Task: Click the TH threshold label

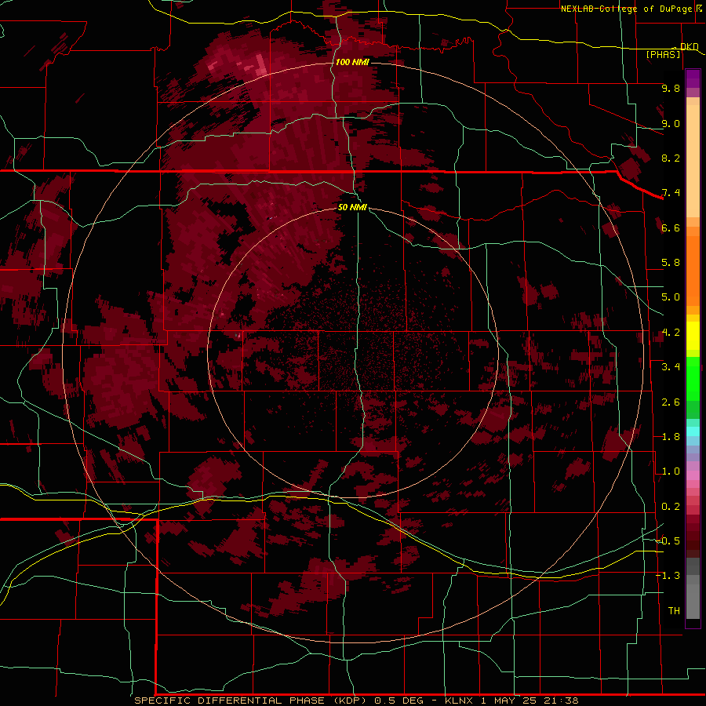Action: point(674,611)
